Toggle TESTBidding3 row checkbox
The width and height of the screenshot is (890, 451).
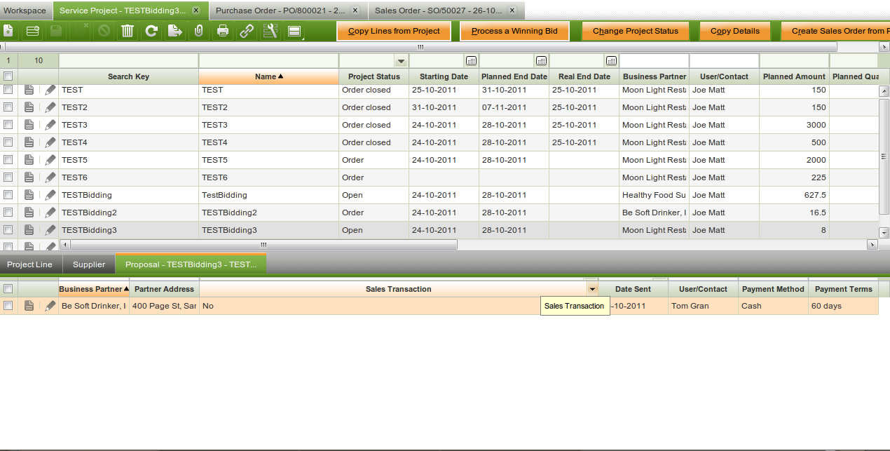8,230
